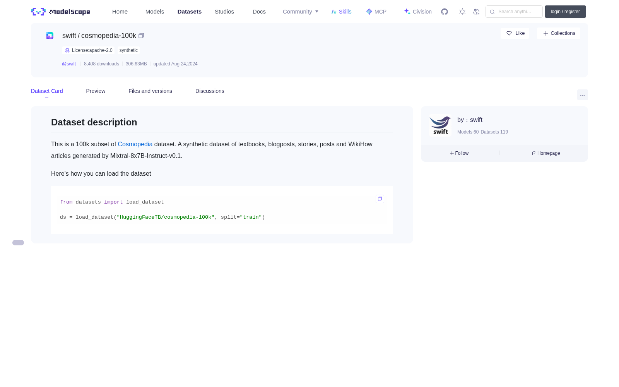The image size is (619, 387).
Task: Open the GitHub icon link
Action: point(445,12)
